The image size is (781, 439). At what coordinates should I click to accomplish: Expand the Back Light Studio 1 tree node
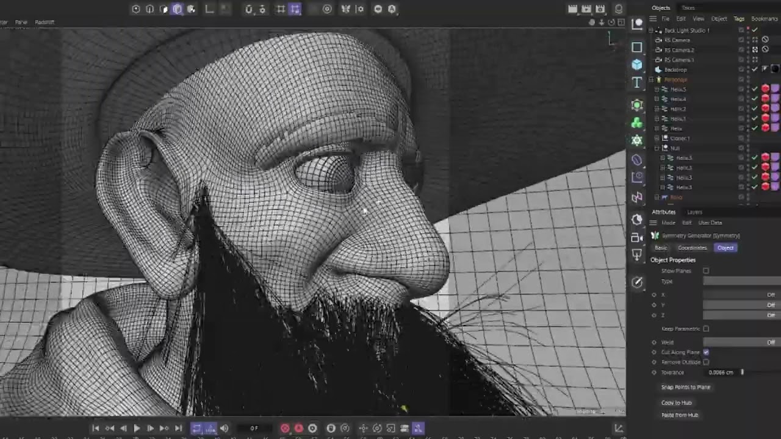click(x=651, y=30)
